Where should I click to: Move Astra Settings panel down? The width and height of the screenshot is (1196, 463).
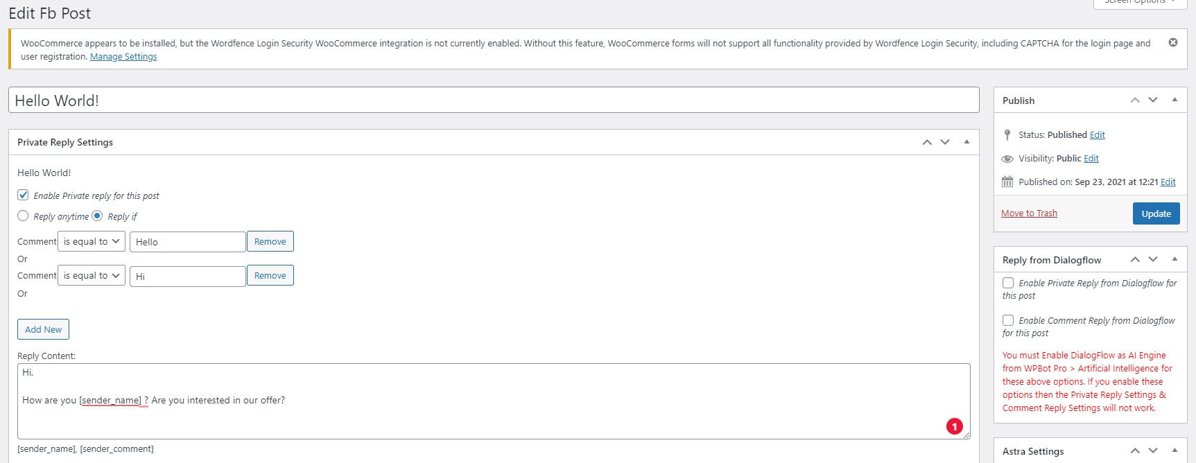(1153, 451)
